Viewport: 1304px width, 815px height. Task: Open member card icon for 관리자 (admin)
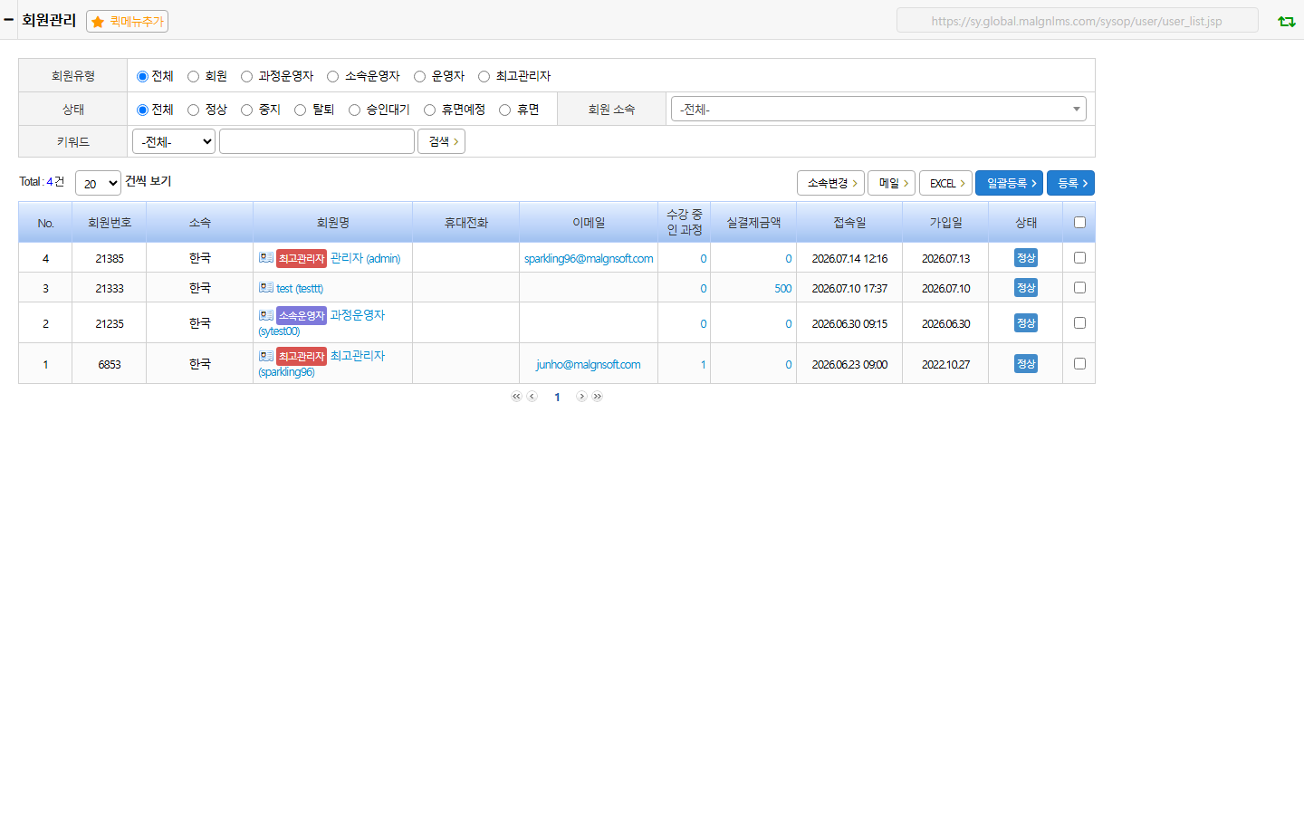(265, 258)
